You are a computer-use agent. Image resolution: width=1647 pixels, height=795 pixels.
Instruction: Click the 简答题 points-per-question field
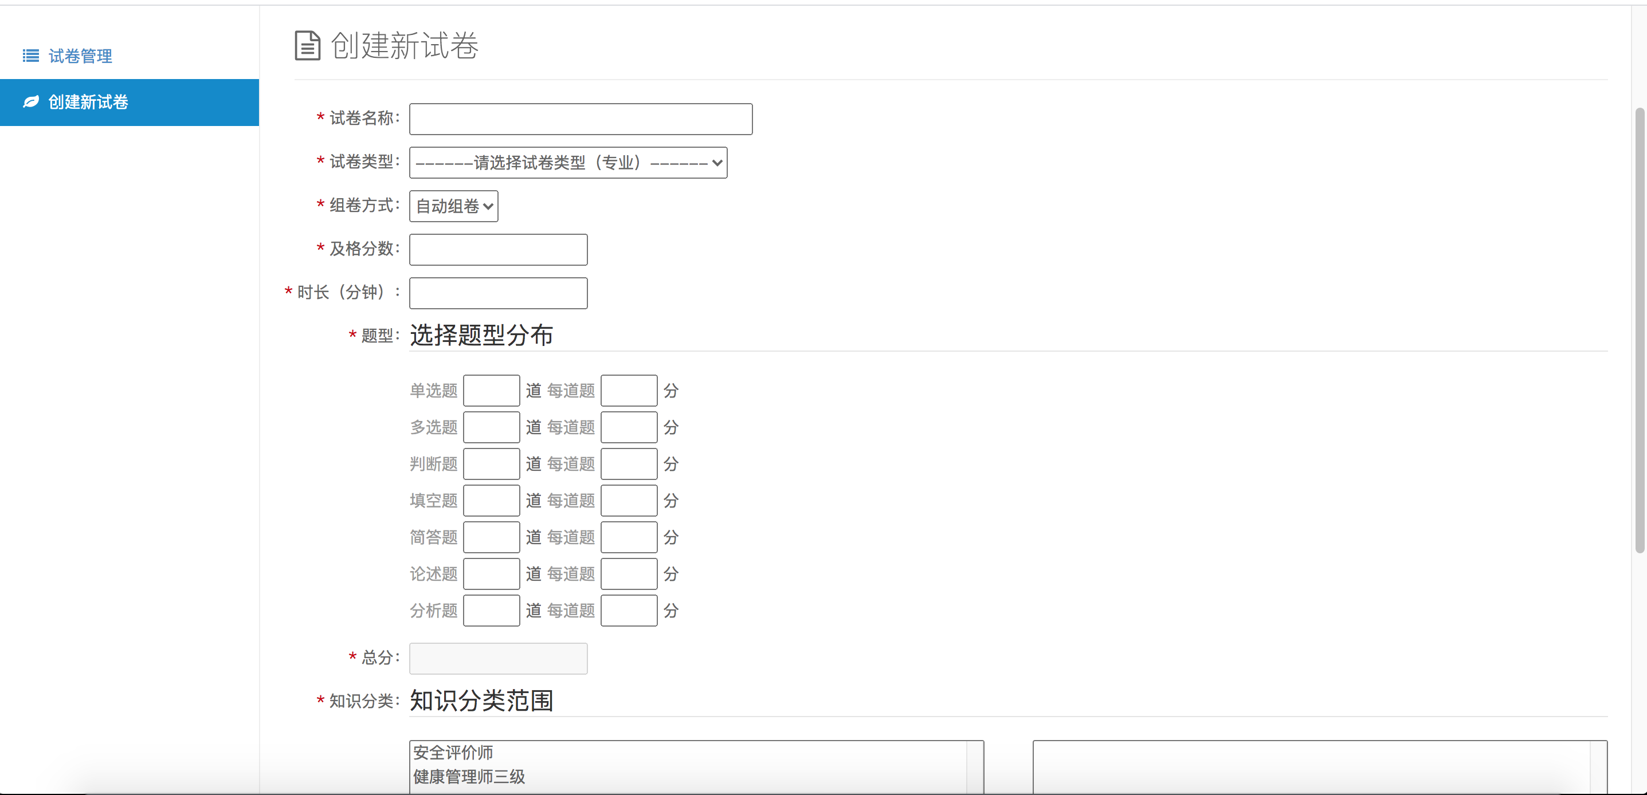[x=629, y=537]
